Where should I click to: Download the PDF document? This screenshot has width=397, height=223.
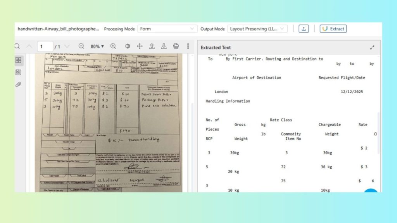[164, 46]
